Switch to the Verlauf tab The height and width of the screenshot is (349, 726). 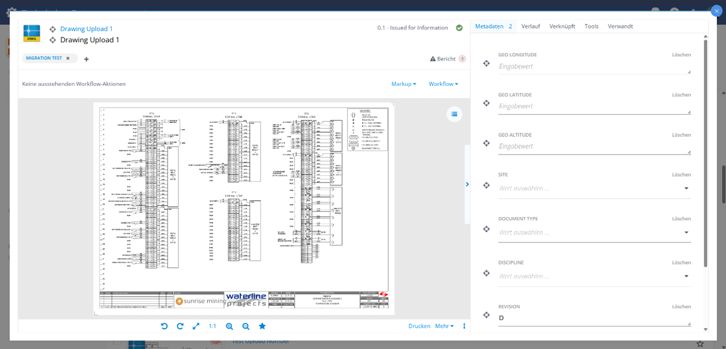530,26
